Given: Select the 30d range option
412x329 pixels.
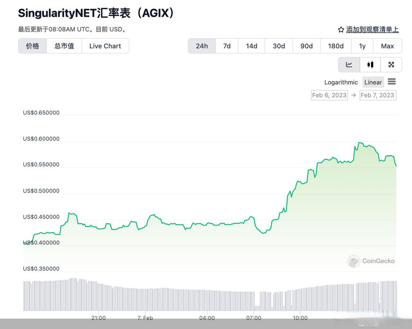Looking at the screenshot, I should click(279, 46).
